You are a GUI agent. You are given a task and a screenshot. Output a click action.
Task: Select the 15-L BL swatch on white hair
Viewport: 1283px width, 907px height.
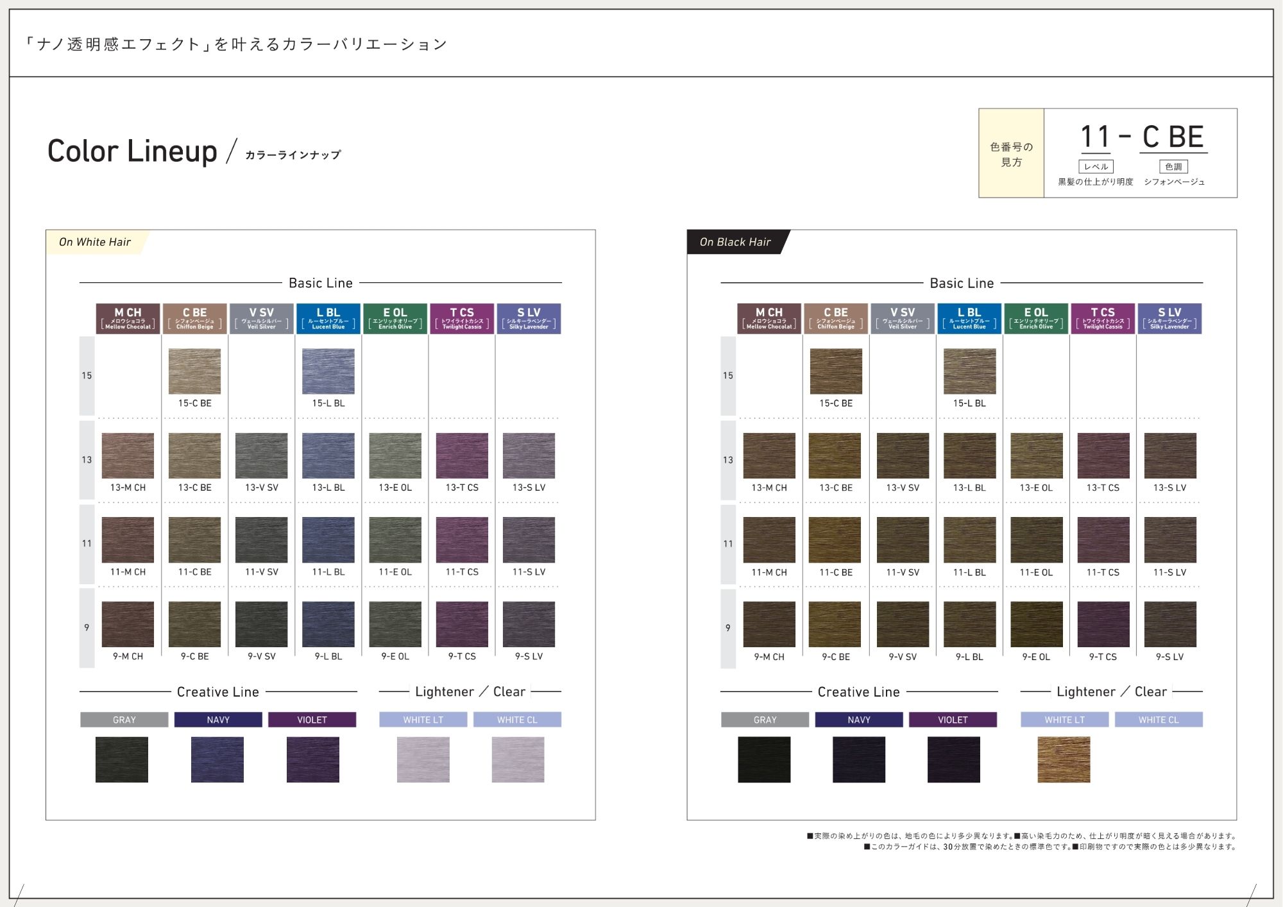point(328,371)
